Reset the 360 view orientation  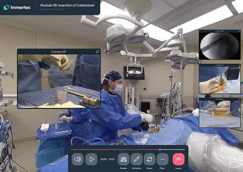point(150,159)
